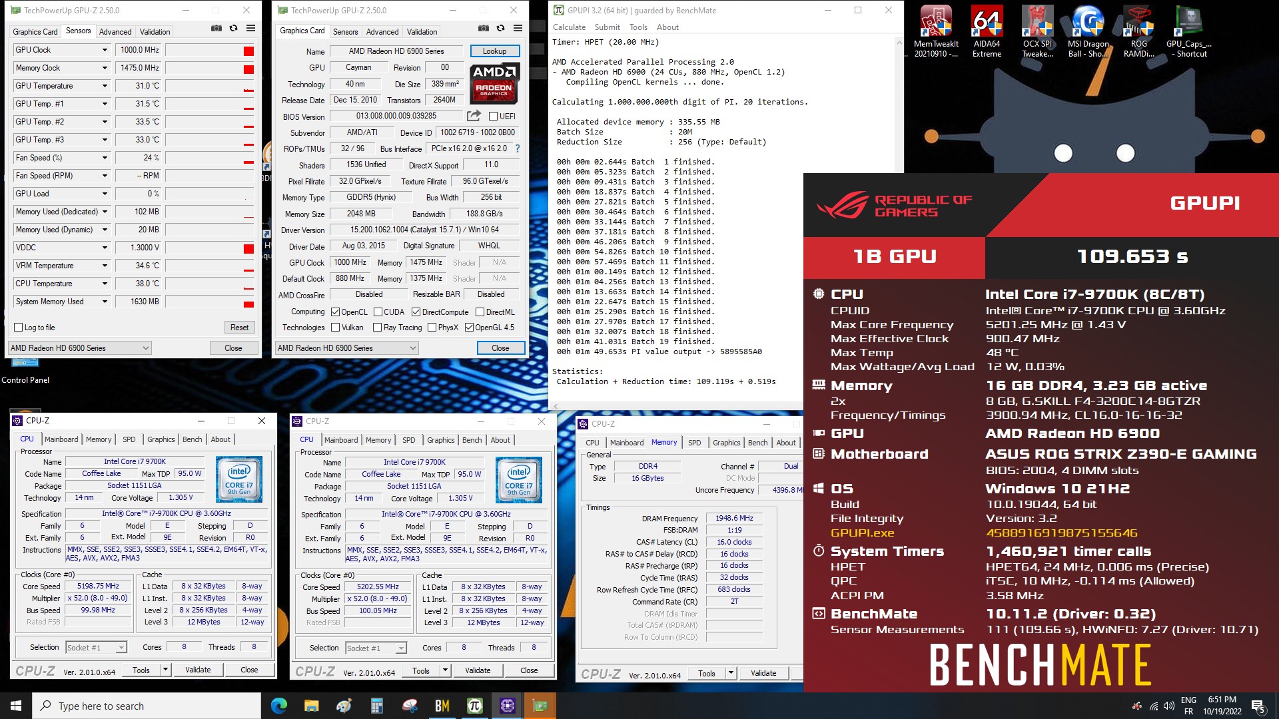Open MemTweakIt desktop shortcut
1279x719 pixels.
point(936,32)
